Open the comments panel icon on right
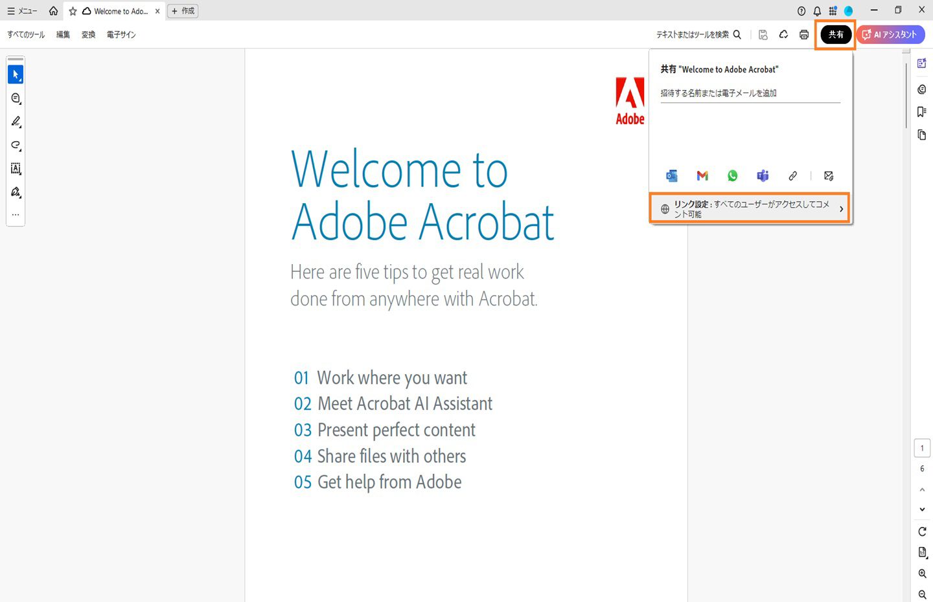The height and width of the screenshot is (602, 933). [922, 89]
